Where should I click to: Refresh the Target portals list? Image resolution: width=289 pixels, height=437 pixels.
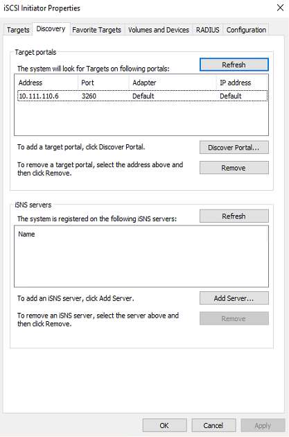(x=234, y=65)
